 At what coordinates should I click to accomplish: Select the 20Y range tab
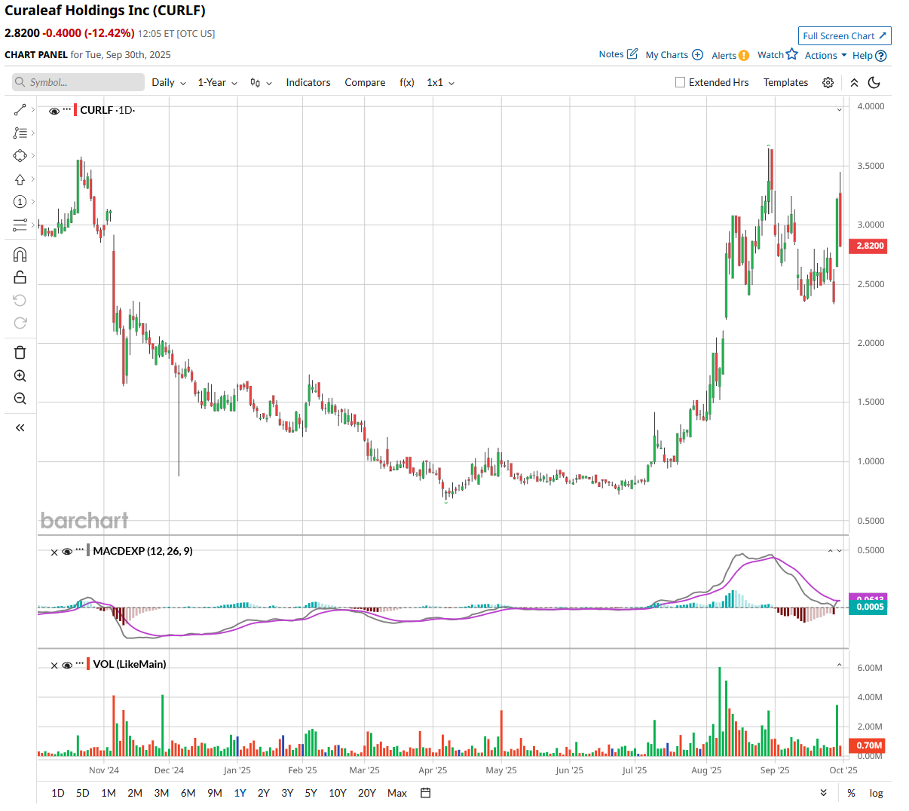pos(367,793)
